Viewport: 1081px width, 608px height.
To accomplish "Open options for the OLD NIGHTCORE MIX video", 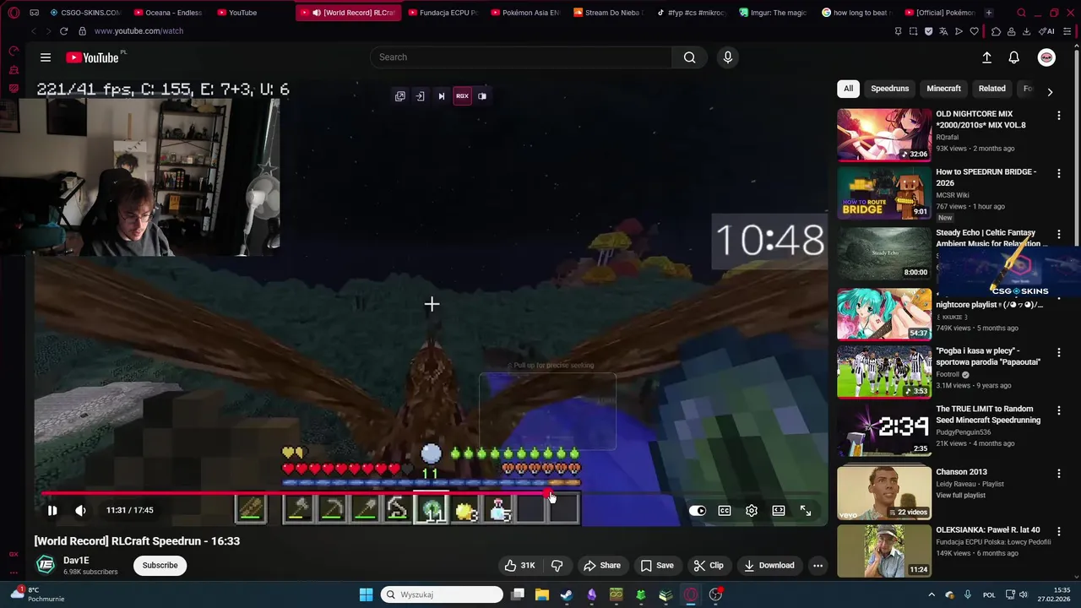I will click(x=1058, y=116).
